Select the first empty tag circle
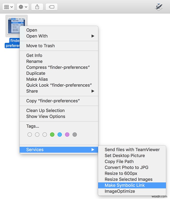The height and width of the screenshot is (199, 170). click(x=30, y=134)
